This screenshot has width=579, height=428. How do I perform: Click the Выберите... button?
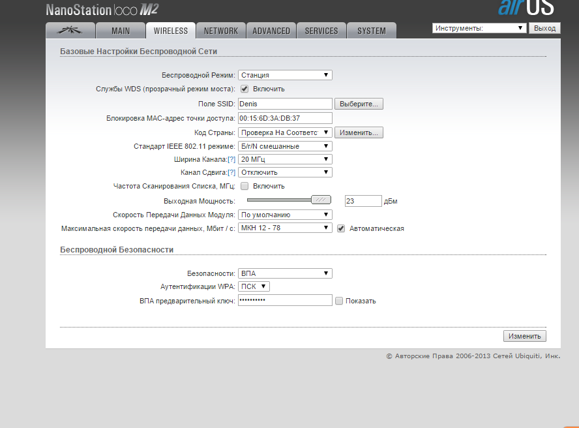[359, 104]
